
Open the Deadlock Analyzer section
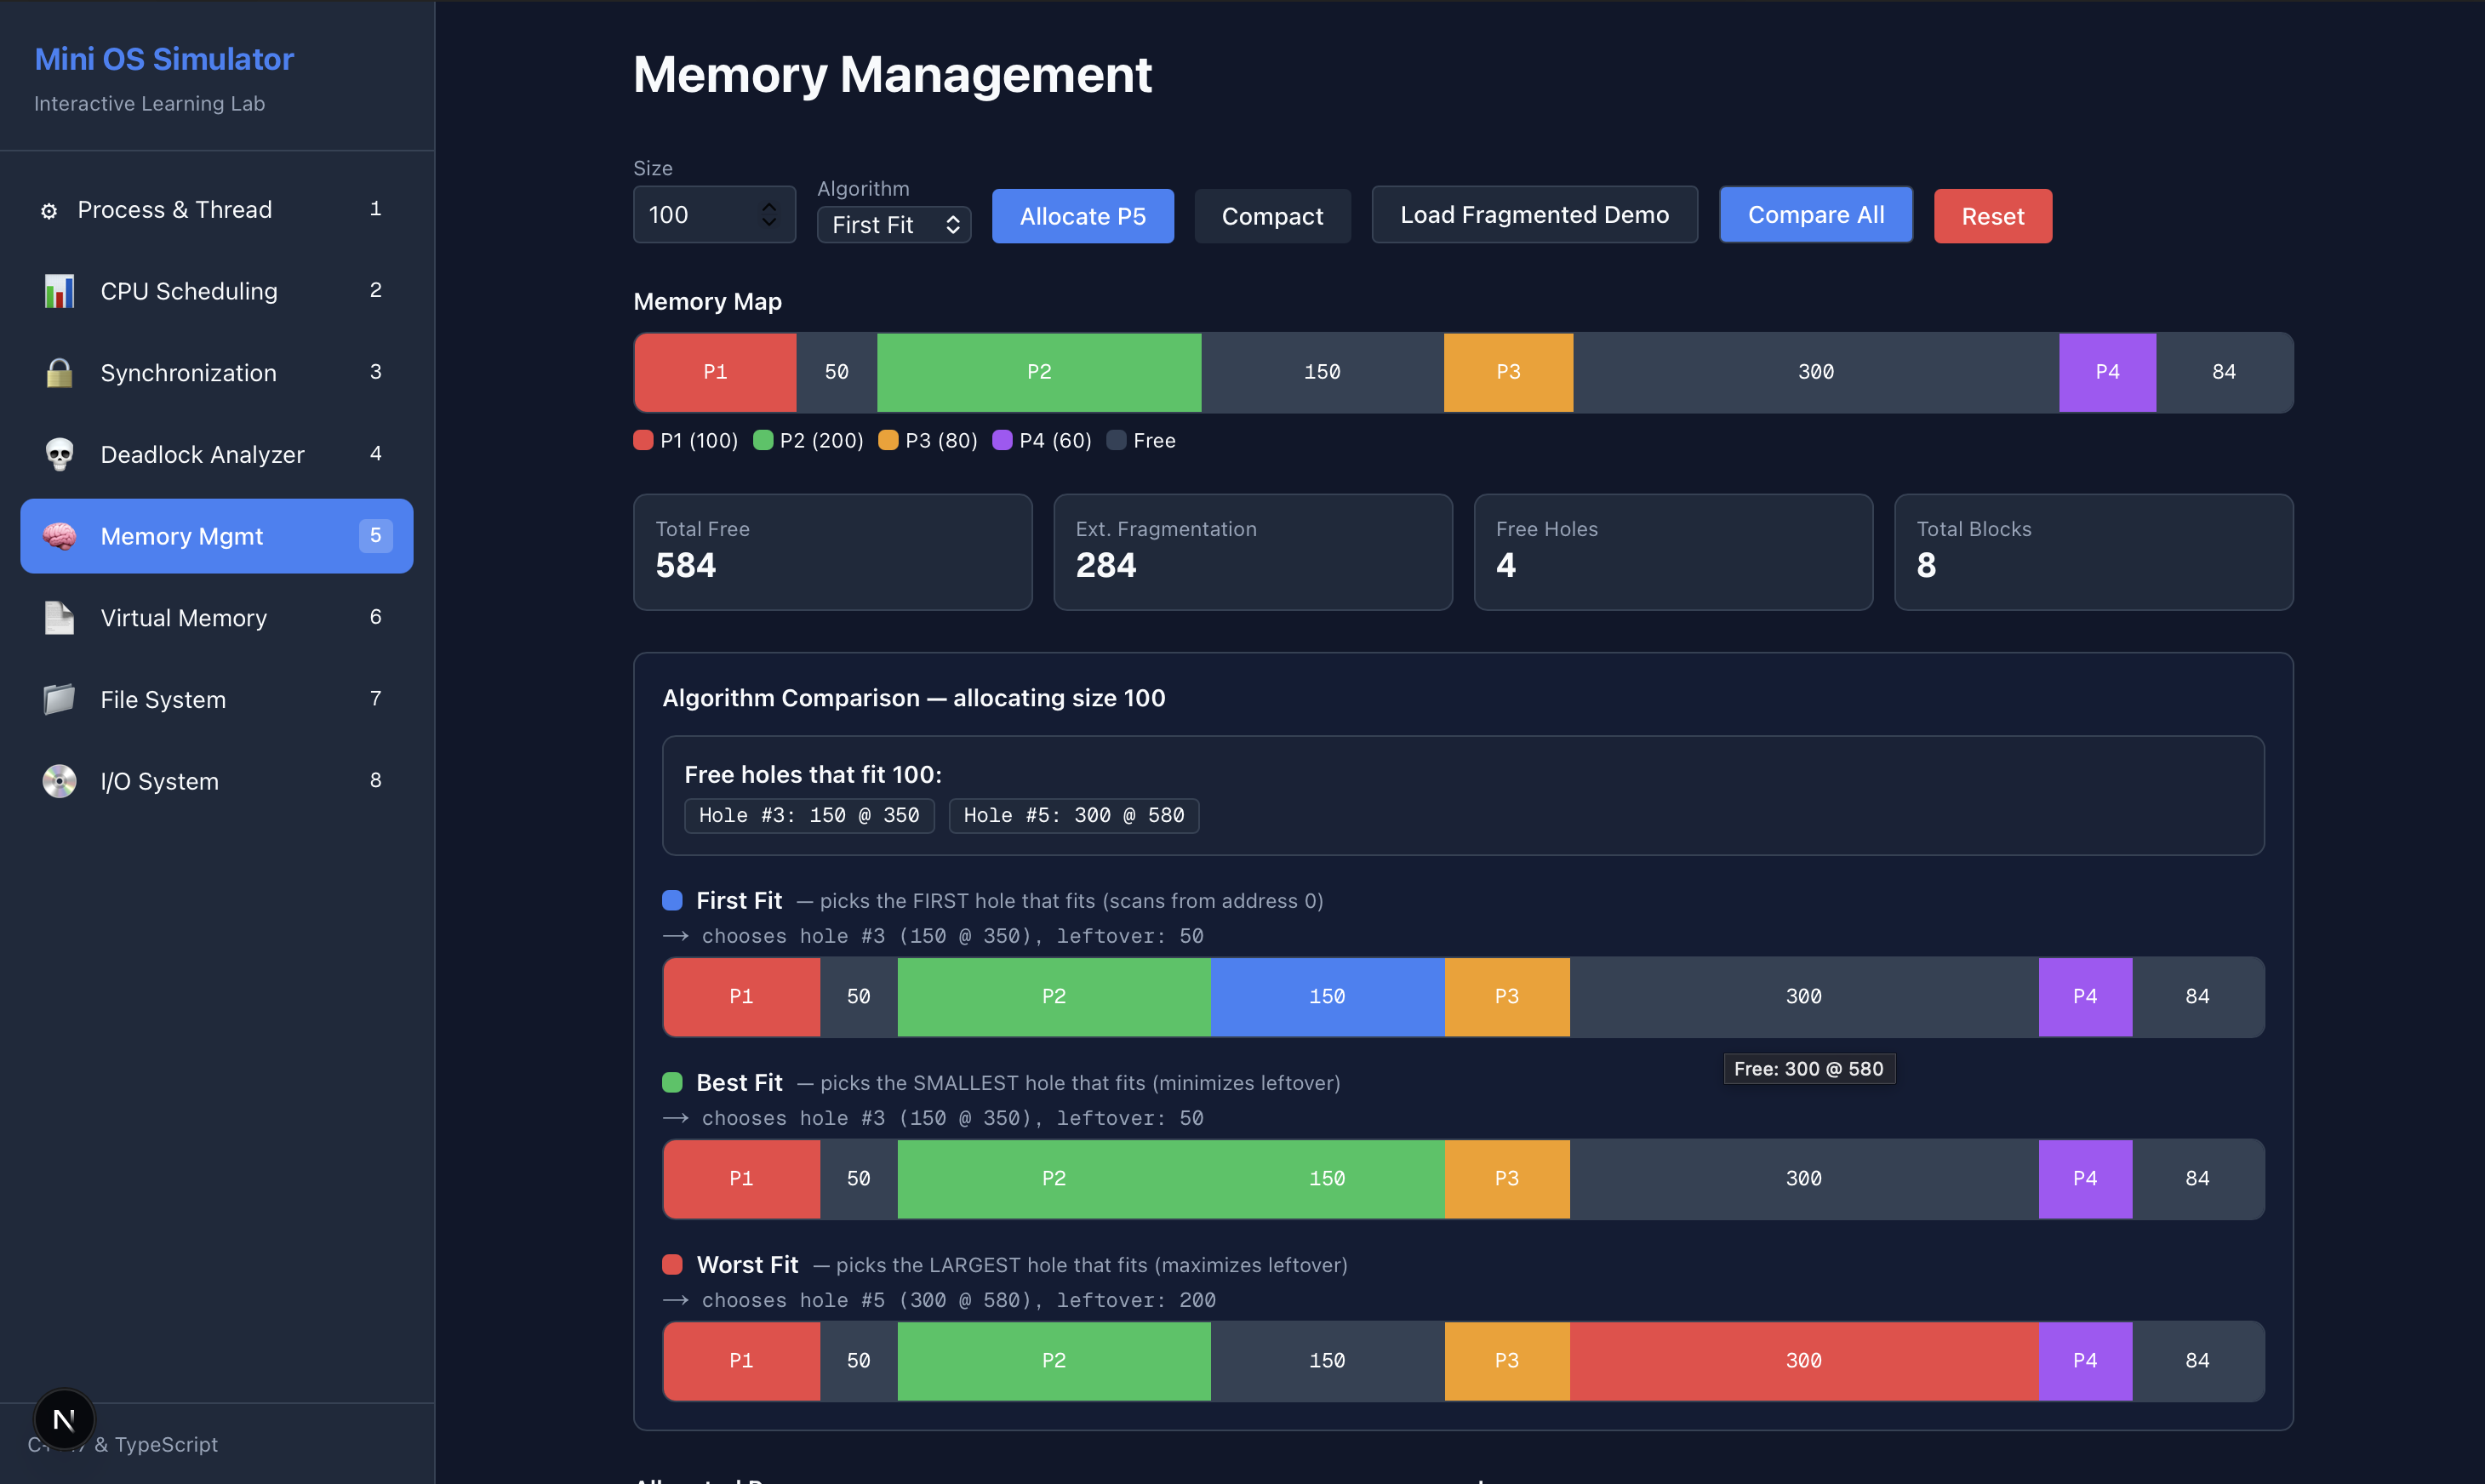coord(202,455)
